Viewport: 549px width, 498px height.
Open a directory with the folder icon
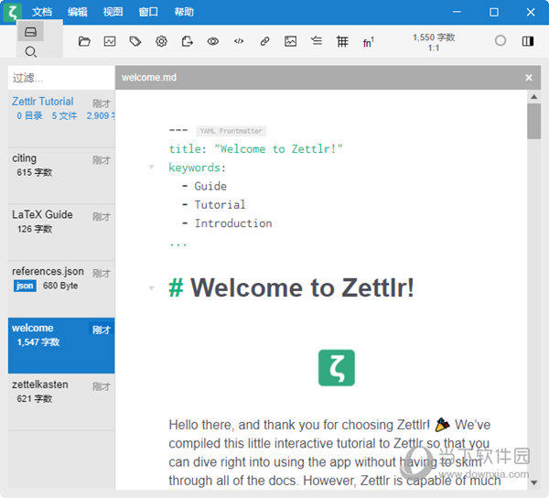coord(84,41)
